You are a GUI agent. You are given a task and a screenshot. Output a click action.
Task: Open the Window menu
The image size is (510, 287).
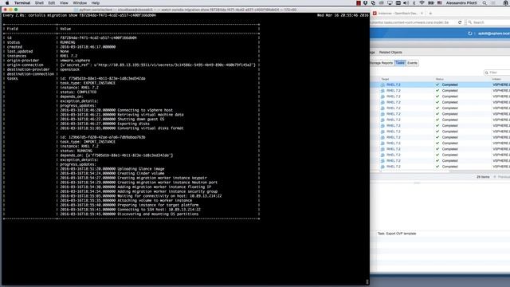[x=80, y=3]
